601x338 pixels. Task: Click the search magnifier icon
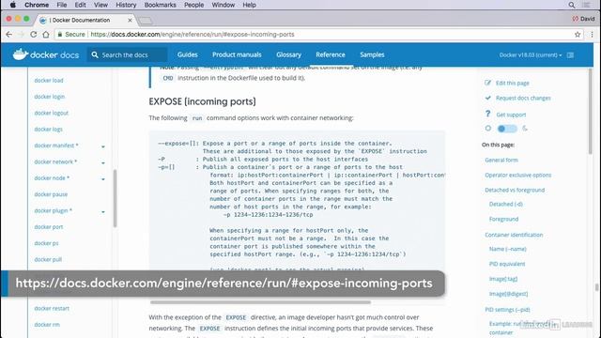[x=95, y=54]
